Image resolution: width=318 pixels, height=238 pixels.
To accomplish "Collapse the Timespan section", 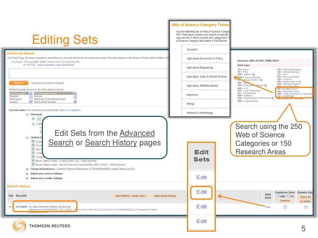I will [27, 115].
